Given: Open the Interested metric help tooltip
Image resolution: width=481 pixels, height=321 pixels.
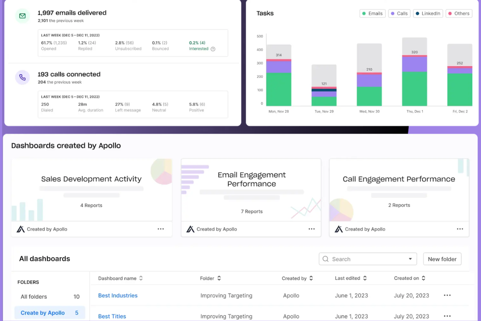Looking at the screenshot, I should 213,48.
